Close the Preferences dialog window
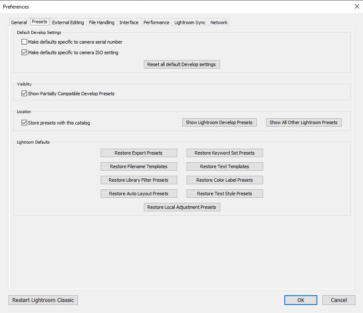 356,6
